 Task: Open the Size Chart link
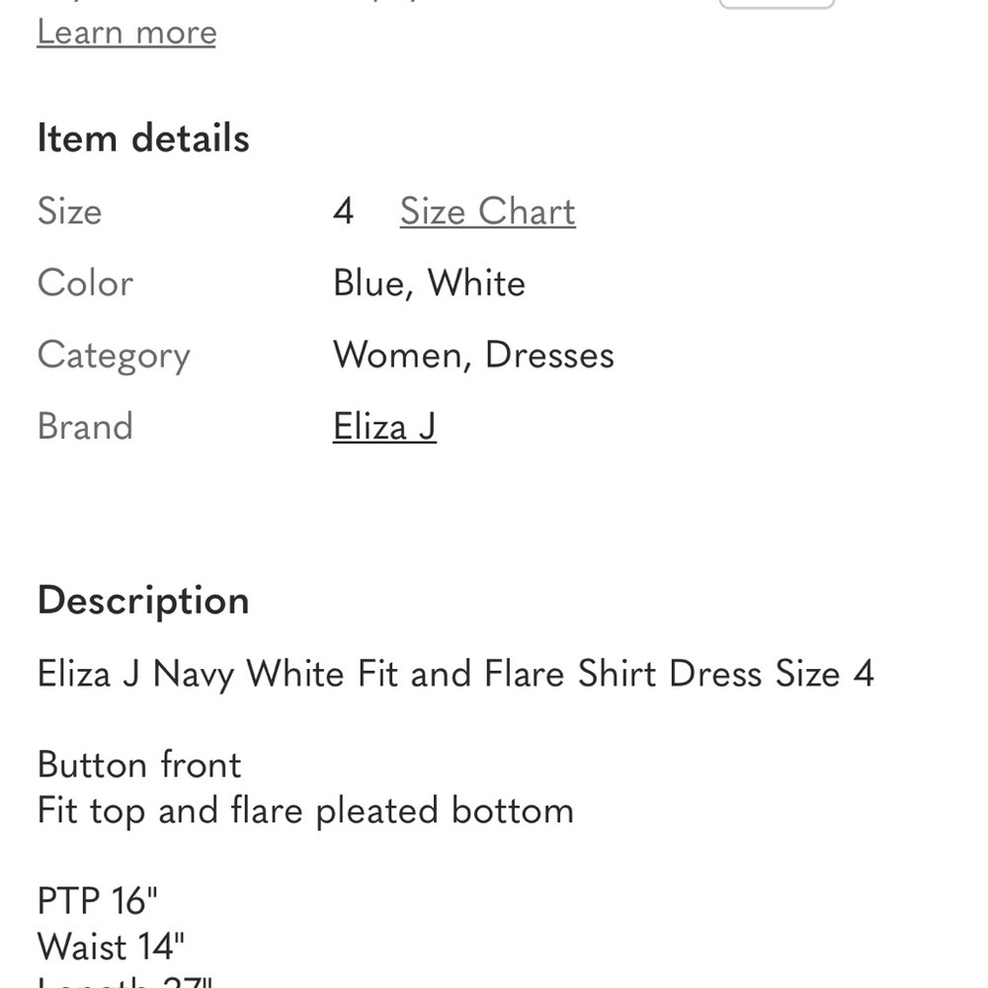(x=488, y=211)
